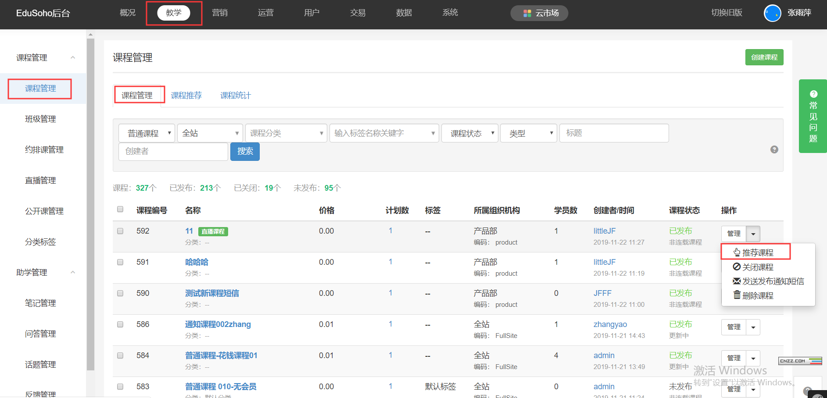Viewport: 827px width, 398px height.
Task: Click the envelope icon for publish notification SMS
Action: tap(737, 281)
